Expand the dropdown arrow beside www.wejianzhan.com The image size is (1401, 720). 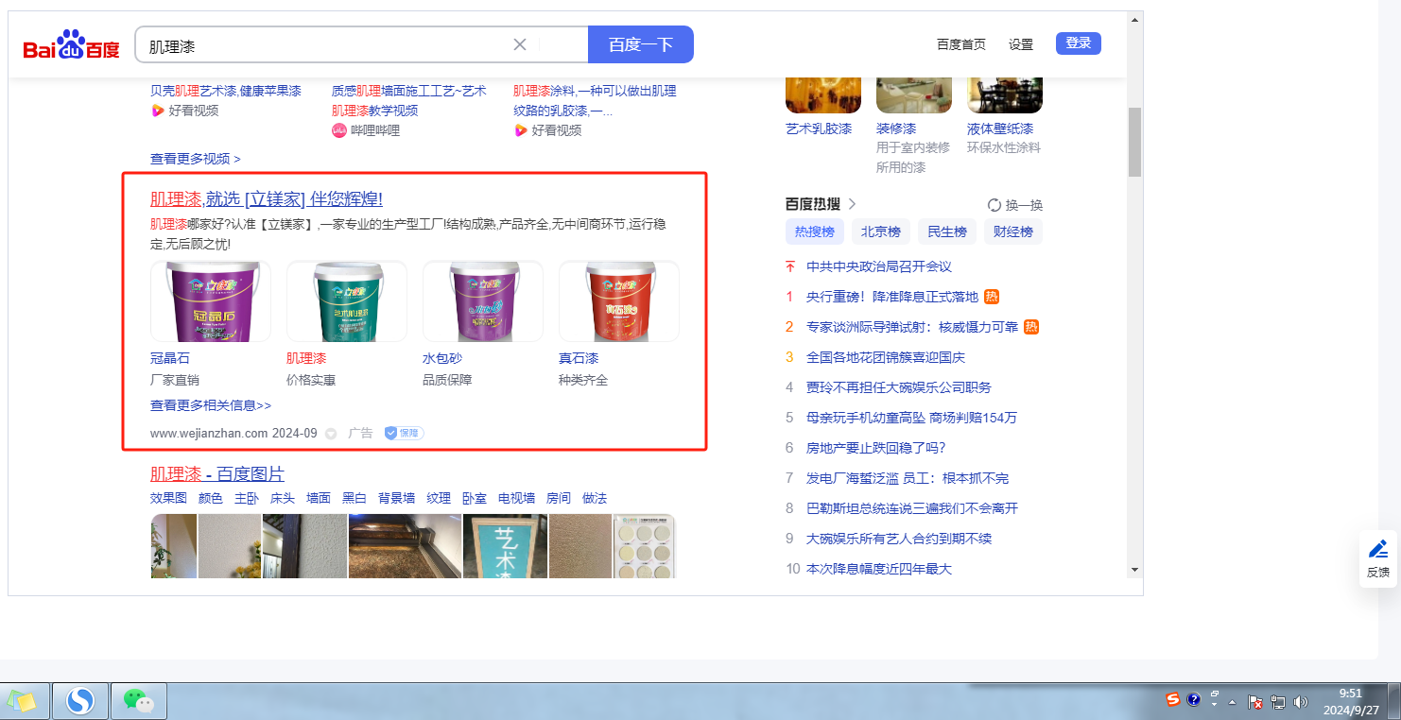click(331, 434)
